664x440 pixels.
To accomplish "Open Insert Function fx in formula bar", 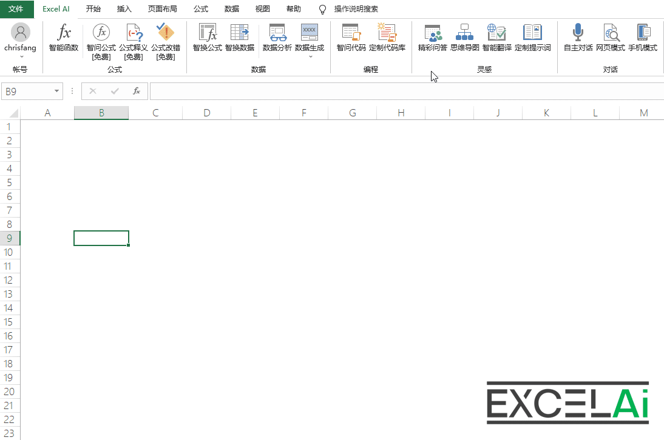I will pos(137,92).
